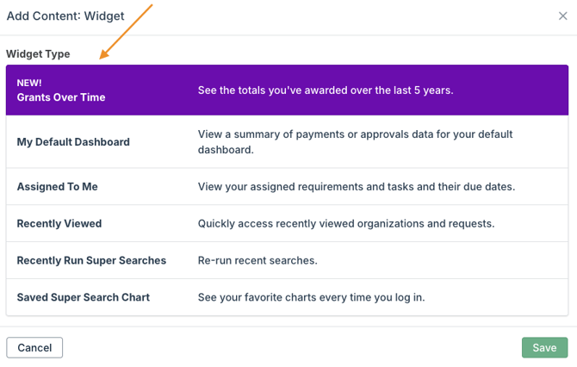Select Recently Viewed widget option
This screenshot has height=367, width=577.
click(59, 223)
